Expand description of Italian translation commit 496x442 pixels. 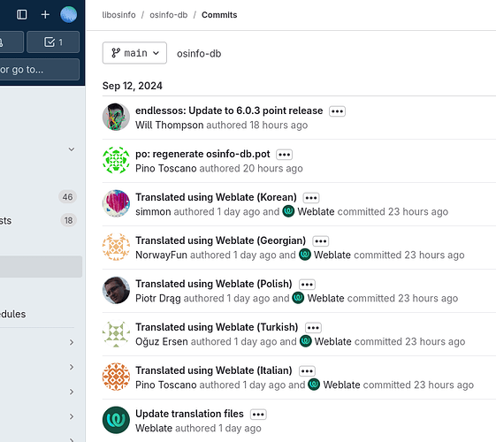coord(307,371)
